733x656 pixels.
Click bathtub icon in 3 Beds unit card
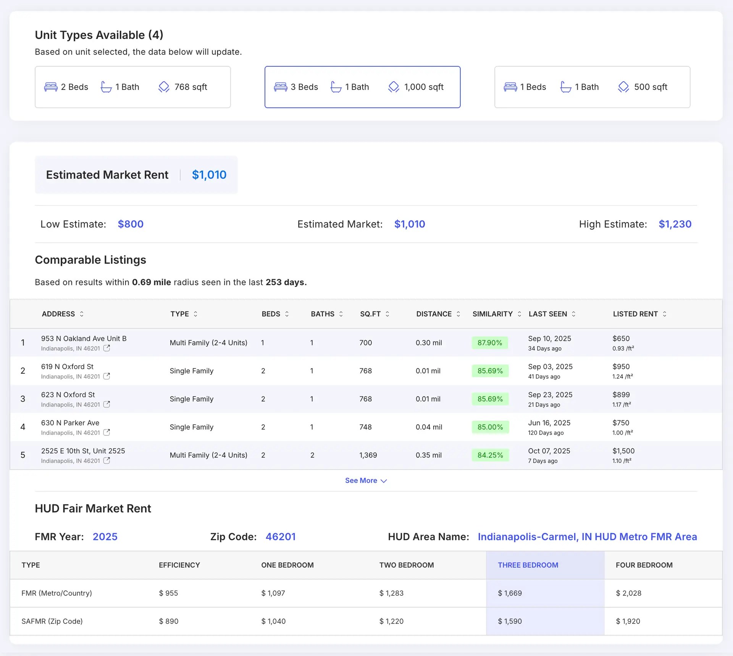tap(336, 87)
